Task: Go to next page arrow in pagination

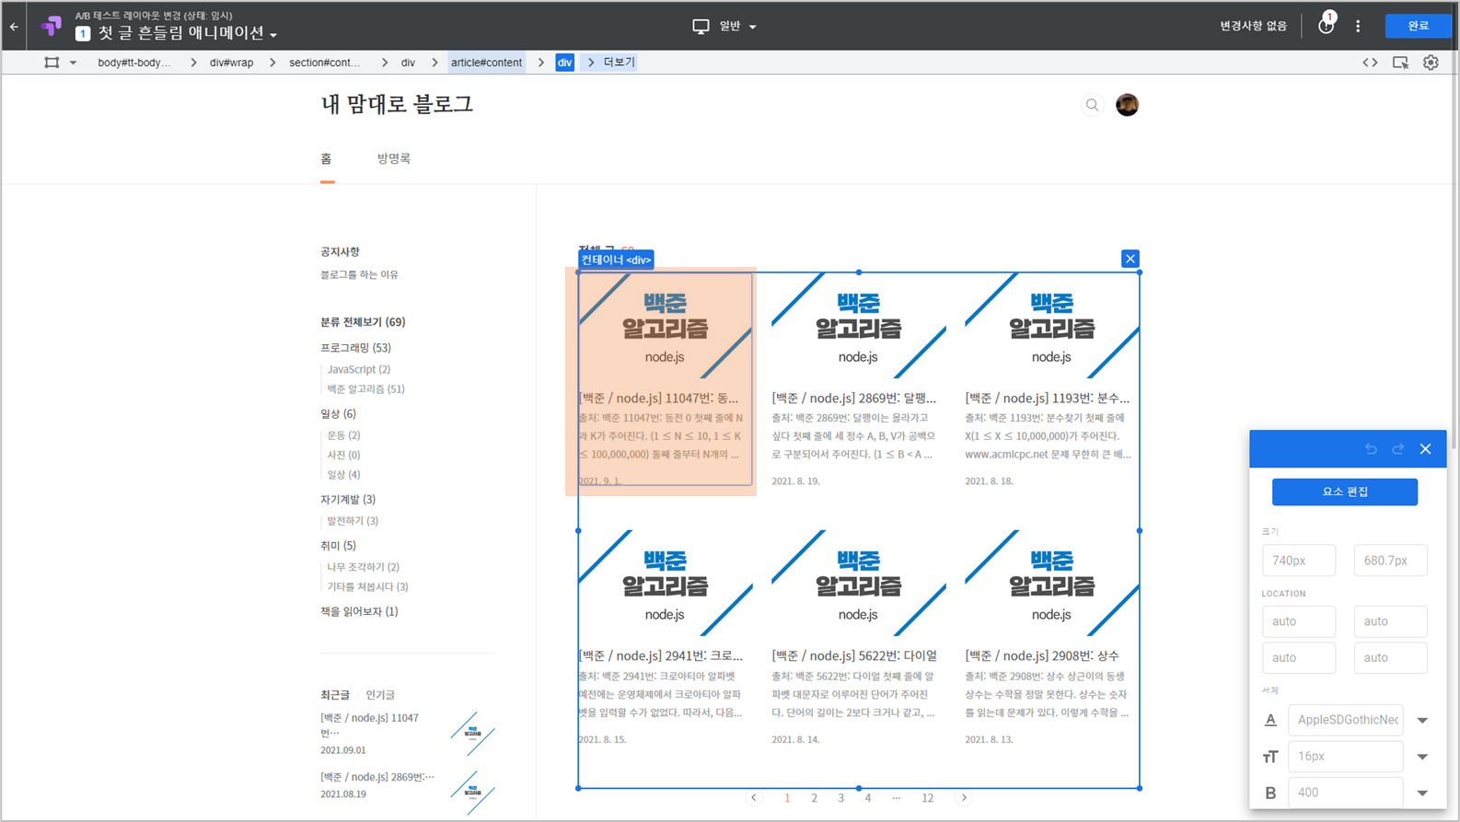Action: (964, 798)
